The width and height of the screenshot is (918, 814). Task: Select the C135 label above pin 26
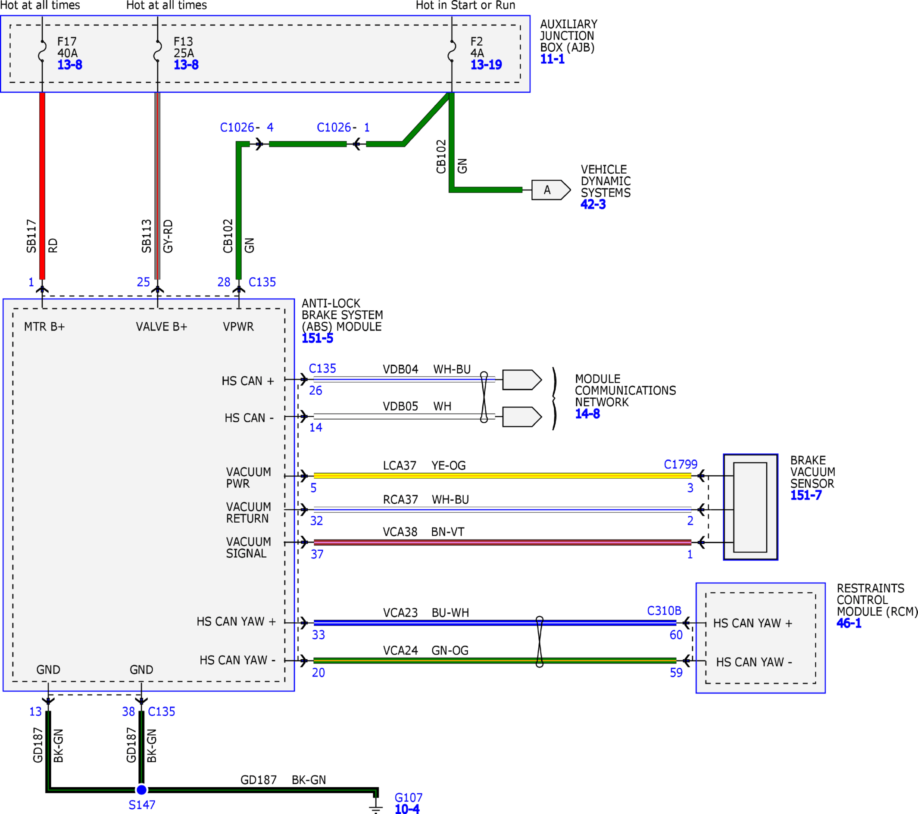click(x=322, y=368)
